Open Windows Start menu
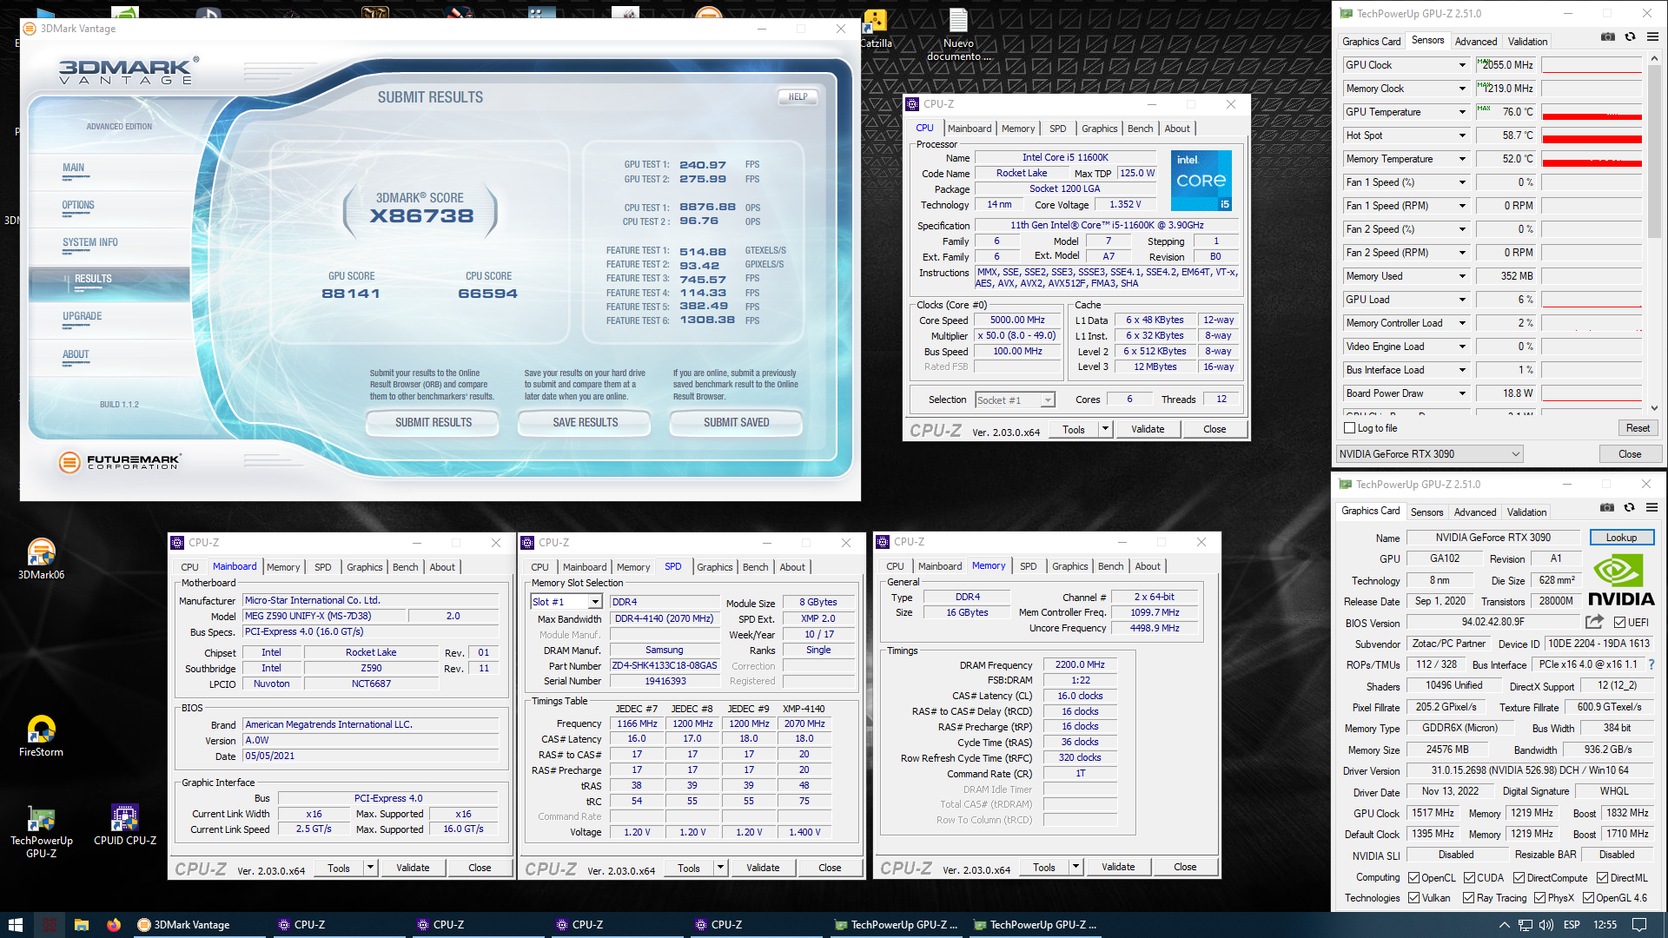Viewport: 1668px width, 938px height. [x=15, y=925]
